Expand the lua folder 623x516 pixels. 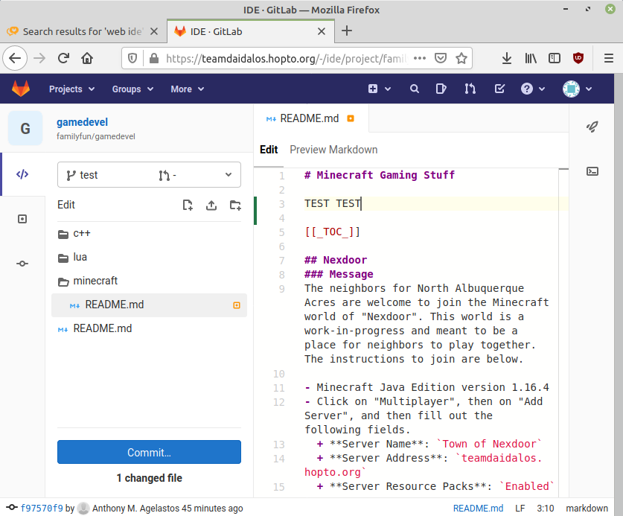point(149,257)
